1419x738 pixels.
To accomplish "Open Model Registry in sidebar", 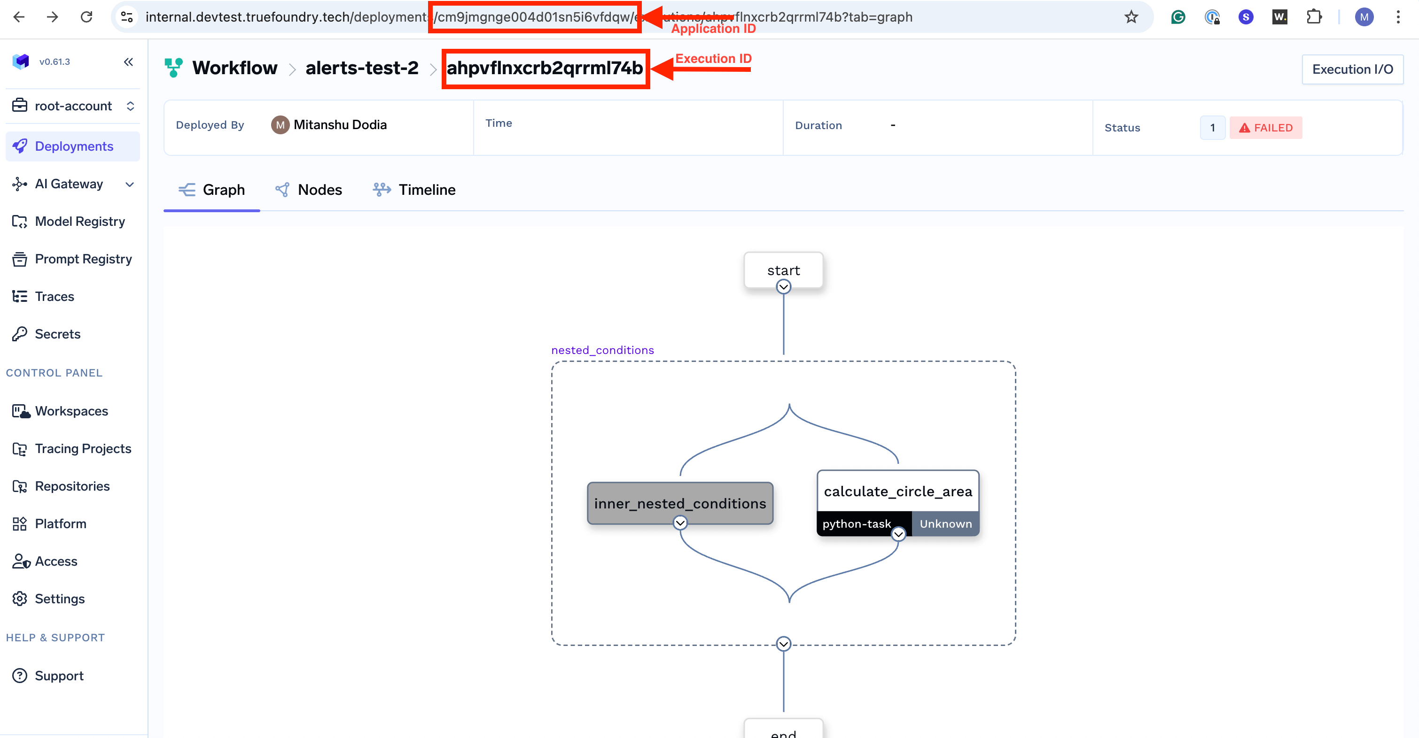I will click(80, 221).
